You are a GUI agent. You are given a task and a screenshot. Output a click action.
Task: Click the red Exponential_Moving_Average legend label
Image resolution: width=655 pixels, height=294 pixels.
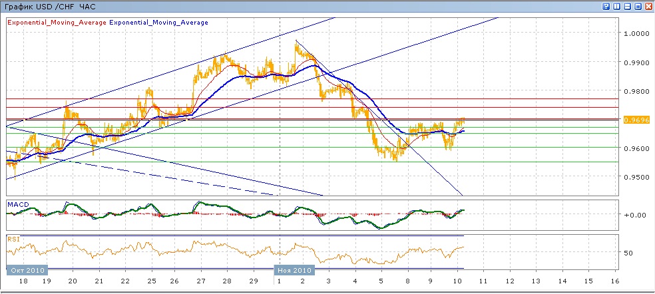point(57,23)
